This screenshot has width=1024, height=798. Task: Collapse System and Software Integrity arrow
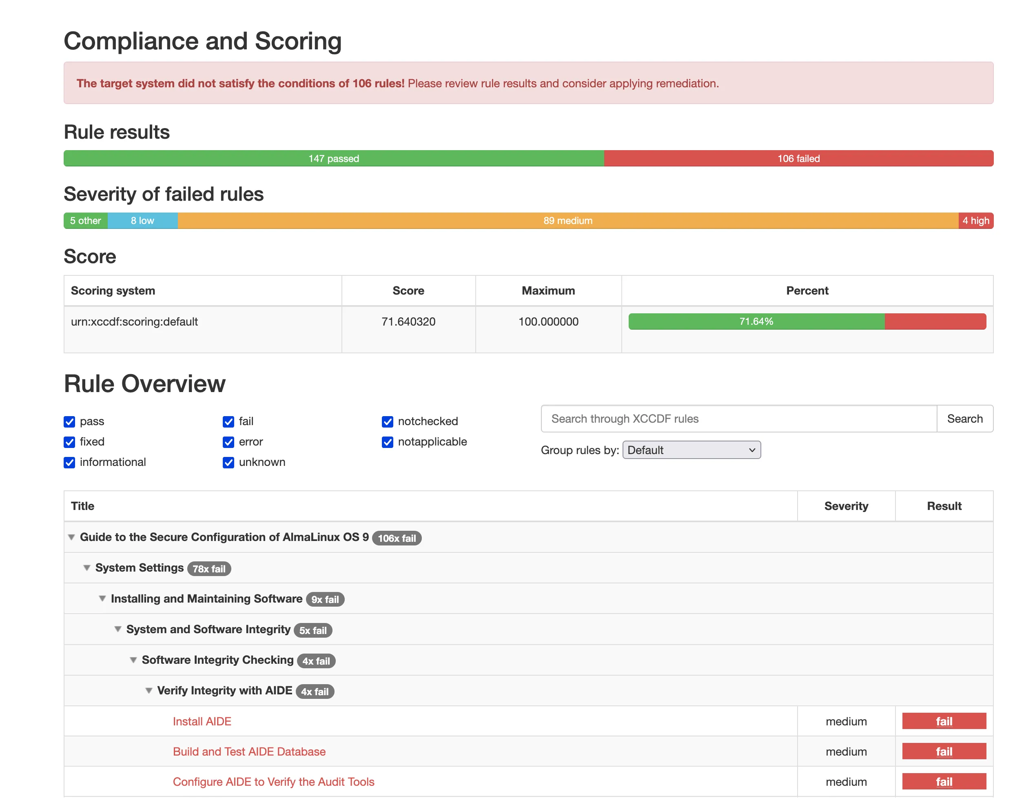pos(117,629)
